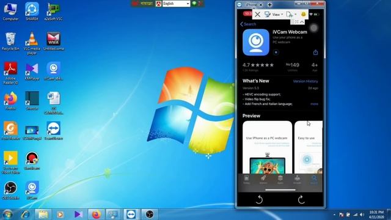Switch to the iPhone session tab
Screen dimensions: 391x220
pos(251,5)
